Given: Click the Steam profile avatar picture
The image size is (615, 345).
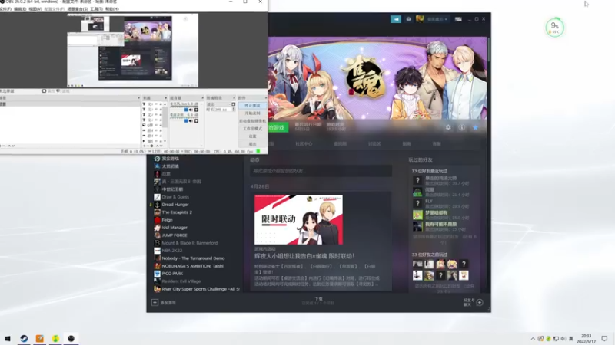Looking at the screenshot, I should click(420, 18).
